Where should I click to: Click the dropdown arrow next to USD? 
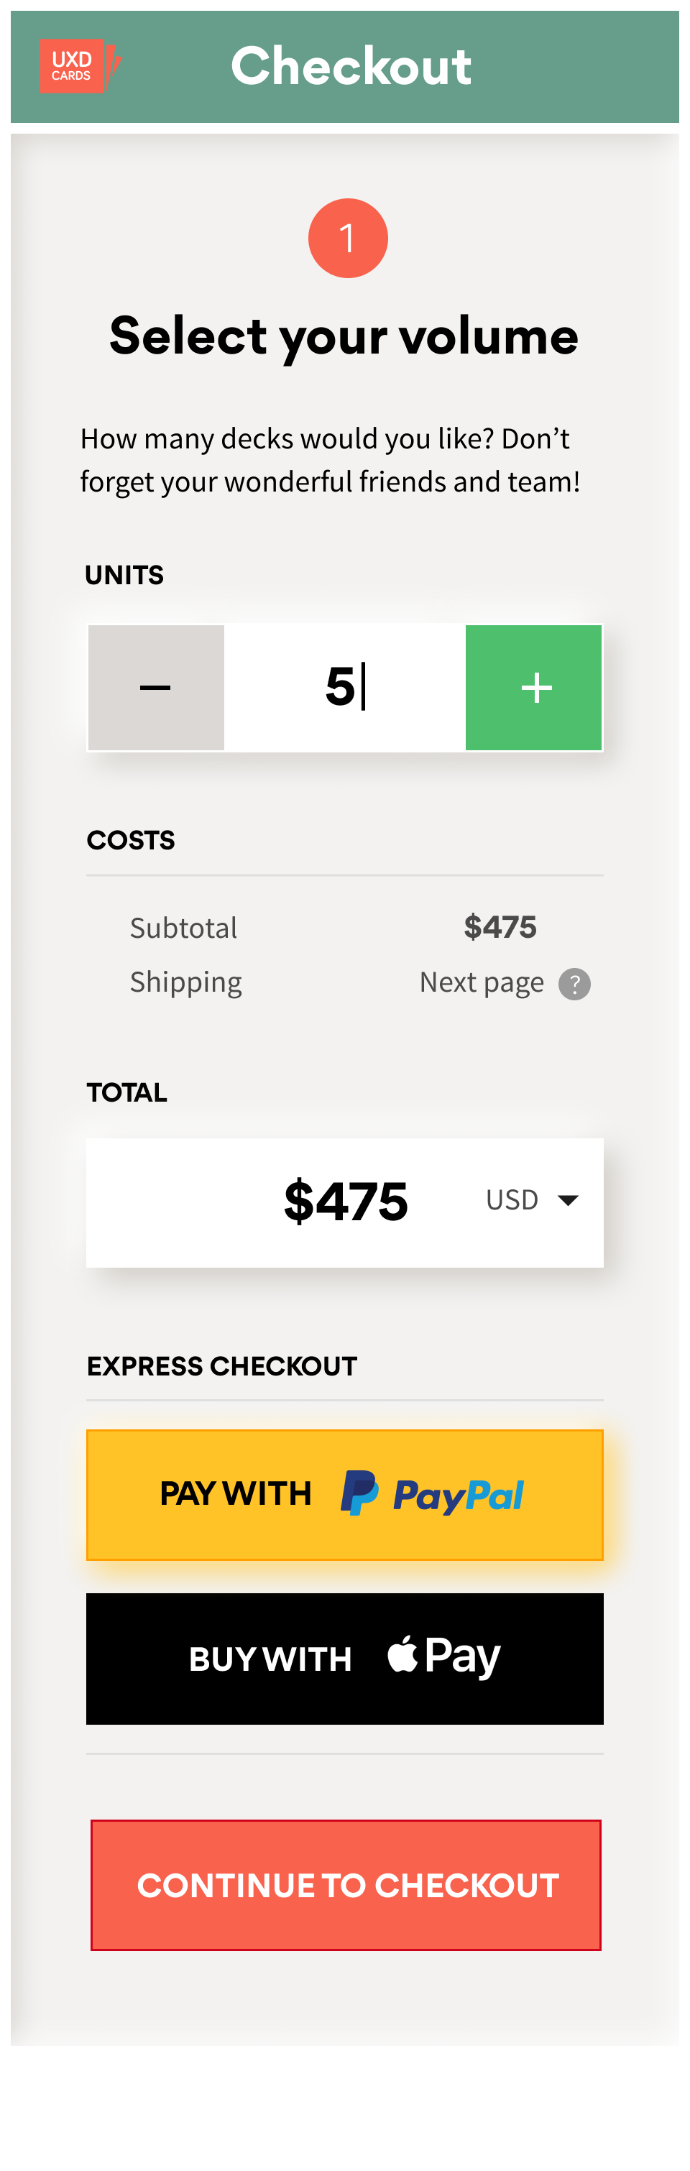click(x=568, y=1200)
